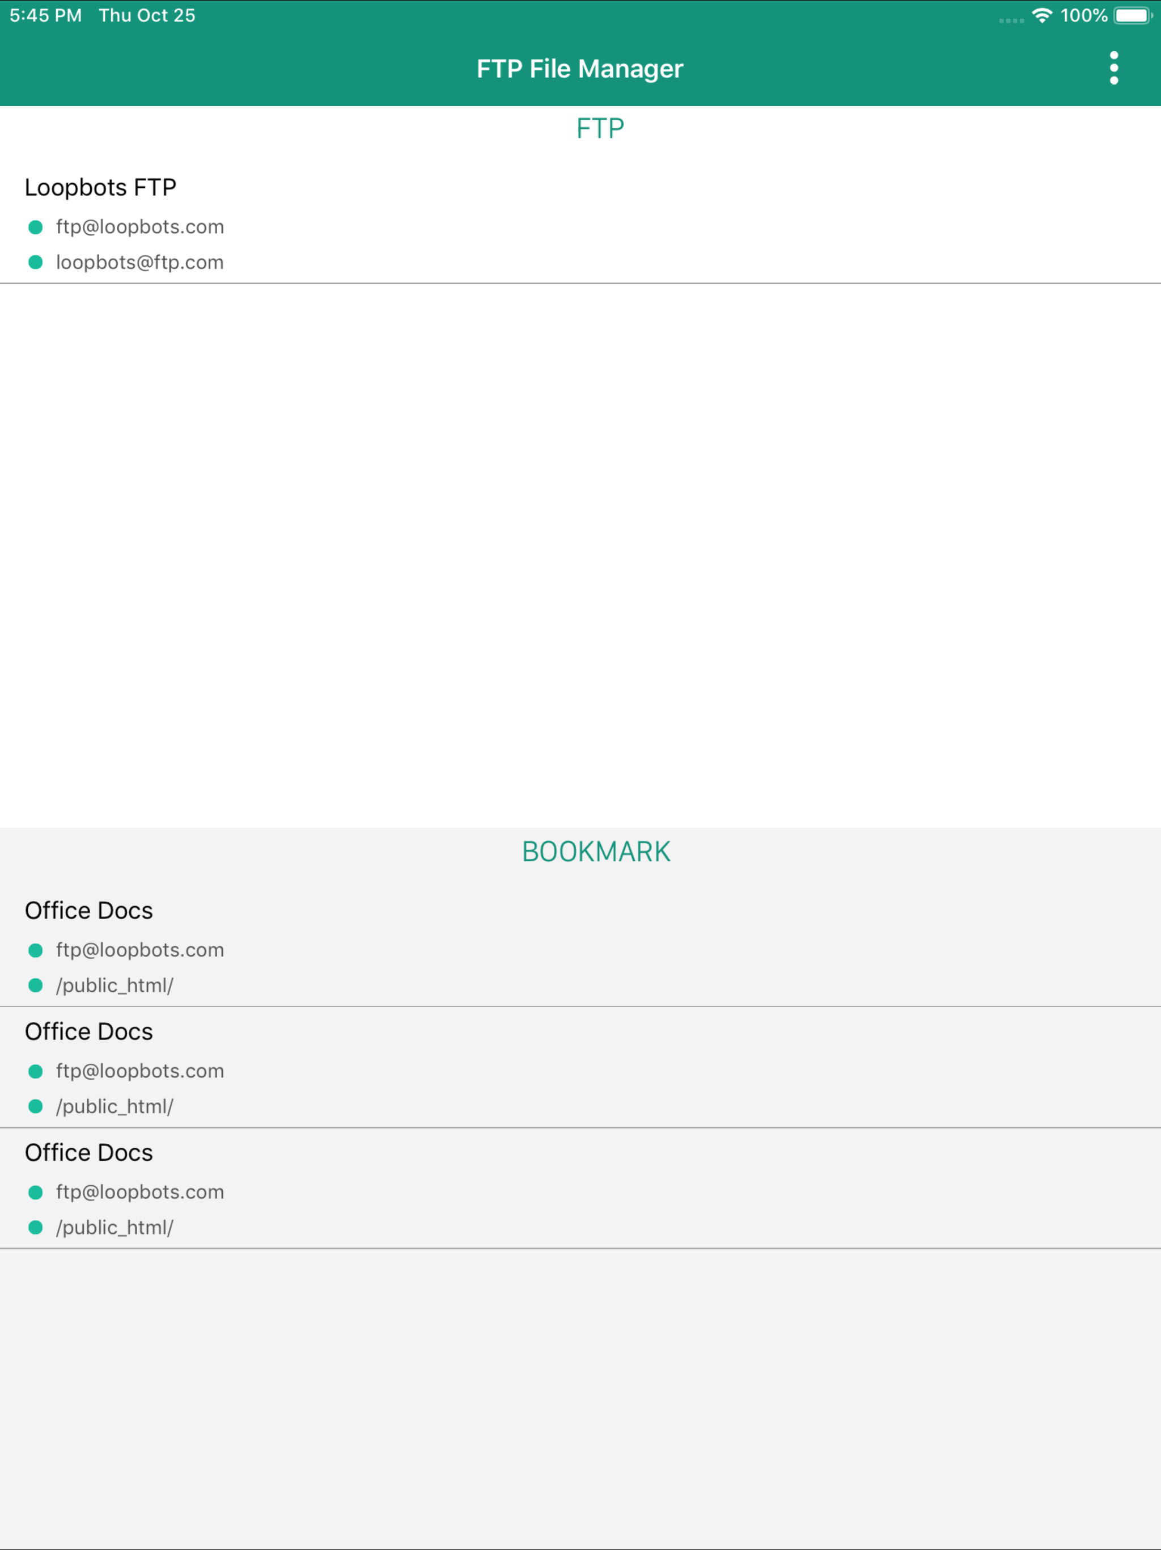Tap the Wi-Fi status icon
1161x1550 pixels.
point(1042,15)
